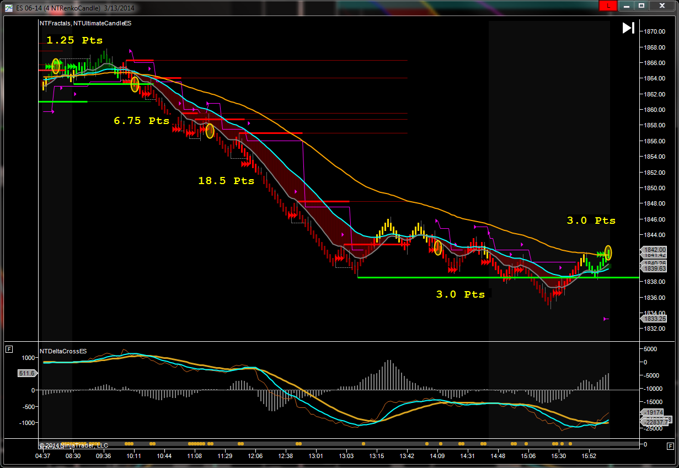Click the 6.75 Pts text annotation

pos(141,121)
